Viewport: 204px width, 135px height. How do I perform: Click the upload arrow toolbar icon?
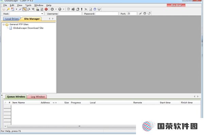(60, 9)
